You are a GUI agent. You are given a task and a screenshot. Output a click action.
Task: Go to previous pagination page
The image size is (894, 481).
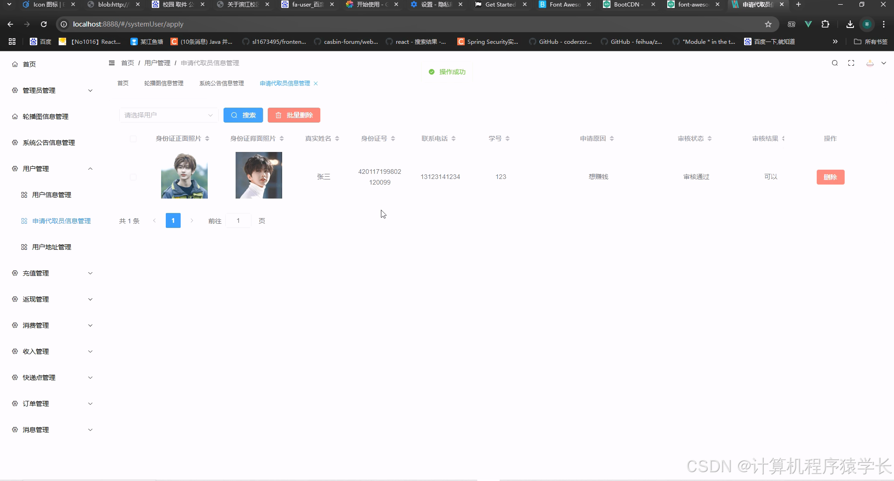155,221
